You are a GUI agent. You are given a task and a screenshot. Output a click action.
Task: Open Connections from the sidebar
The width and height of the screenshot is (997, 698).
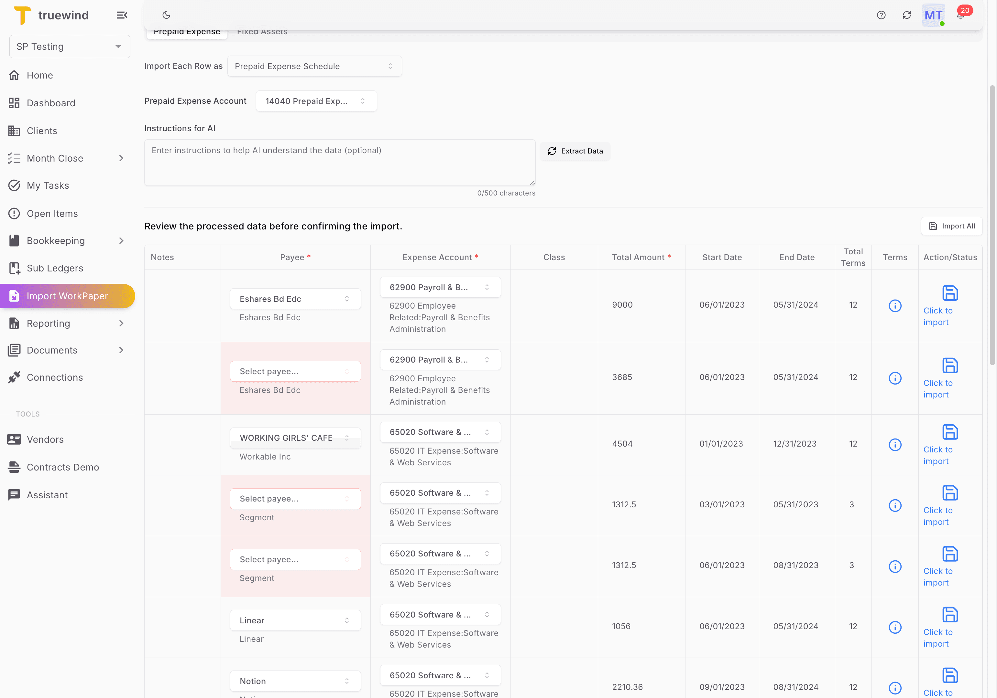tap(55, 377)
